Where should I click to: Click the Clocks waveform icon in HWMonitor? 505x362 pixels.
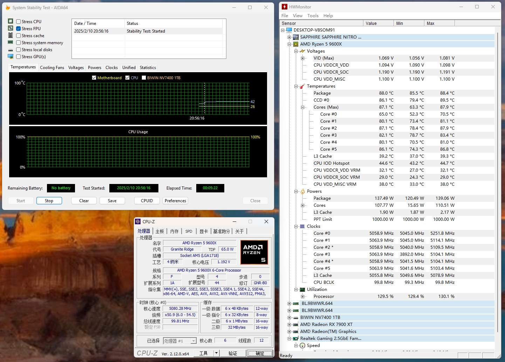302,226
